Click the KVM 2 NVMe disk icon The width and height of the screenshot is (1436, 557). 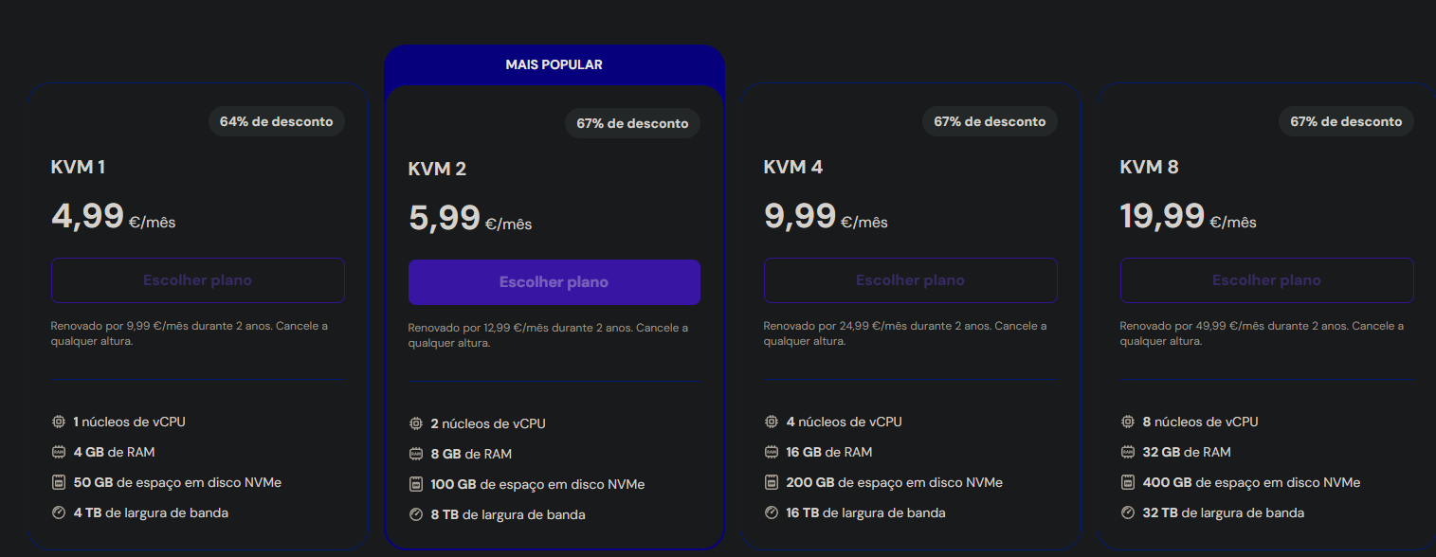tap(415, 484)
